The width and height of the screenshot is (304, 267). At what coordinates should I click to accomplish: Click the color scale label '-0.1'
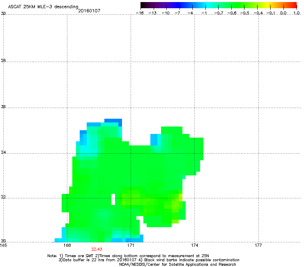(x=271, y=13)
